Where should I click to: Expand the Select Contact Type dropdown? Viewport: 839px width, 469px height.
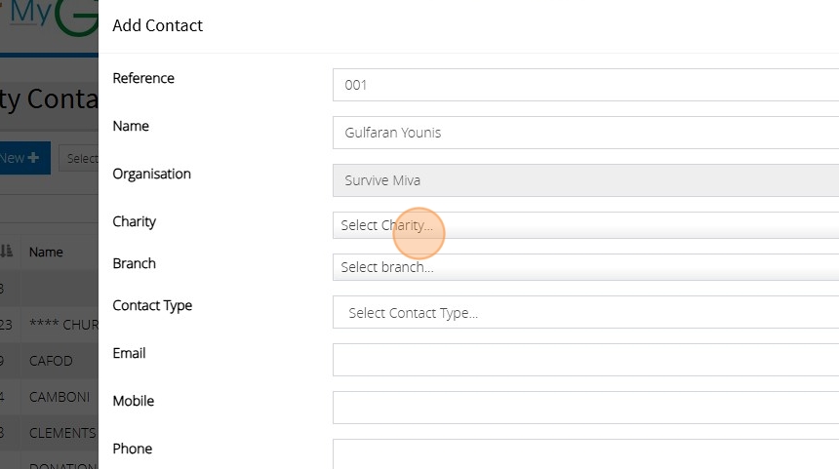pos(585,313)
